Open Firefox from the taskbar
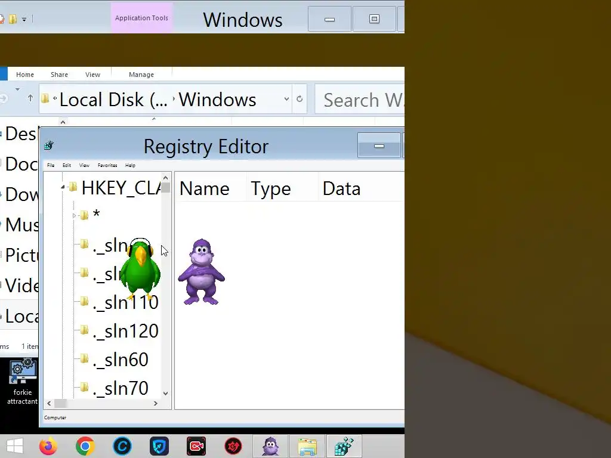 pyautogui.click(x=48, y=446)
